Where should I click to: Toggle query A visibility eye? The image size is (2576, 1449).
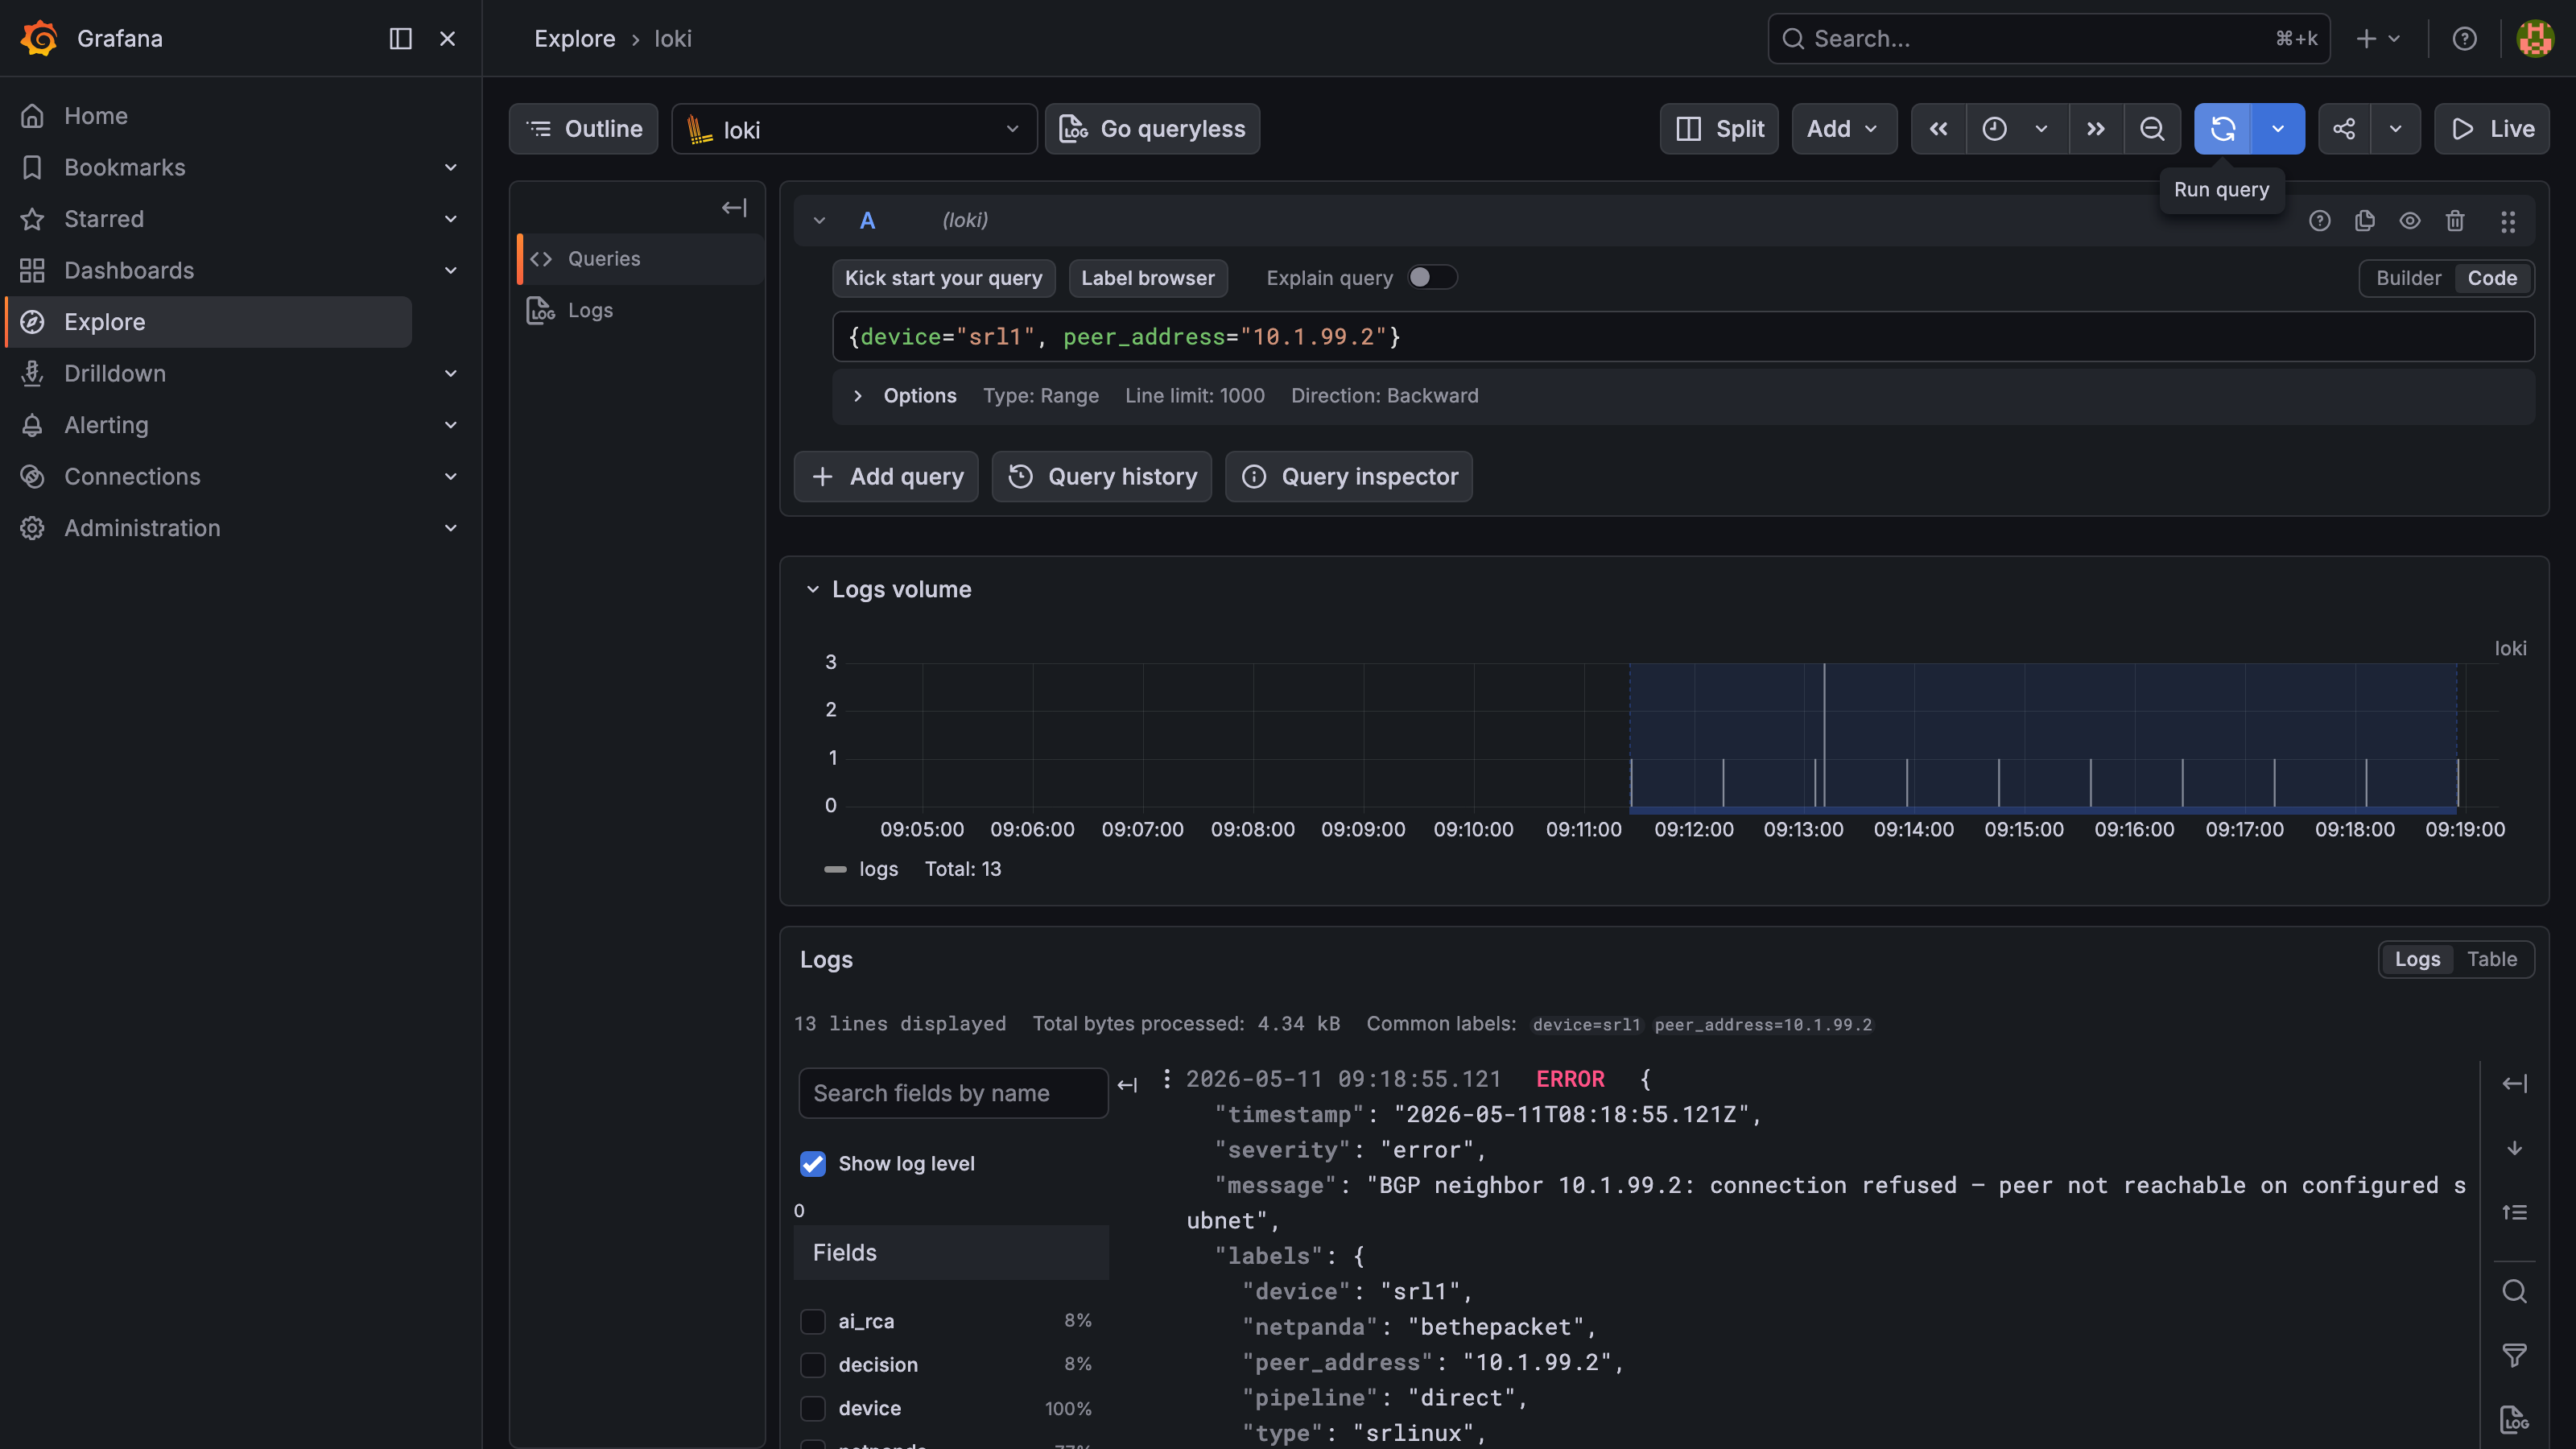(2410, 221)
